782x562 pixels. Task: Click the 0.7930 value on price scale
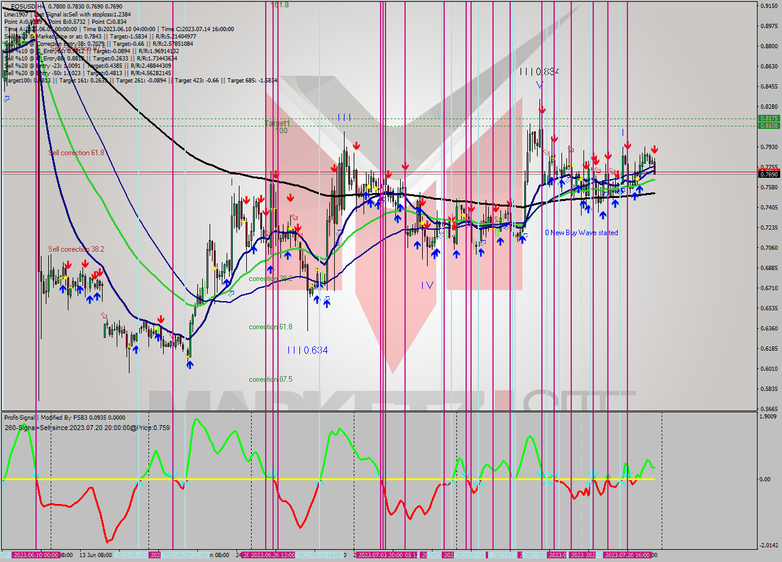(769, 147)
